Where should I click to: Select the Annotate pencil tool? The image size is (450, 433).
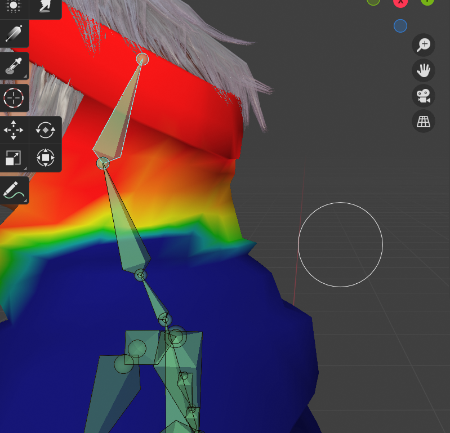click(14, 190)
